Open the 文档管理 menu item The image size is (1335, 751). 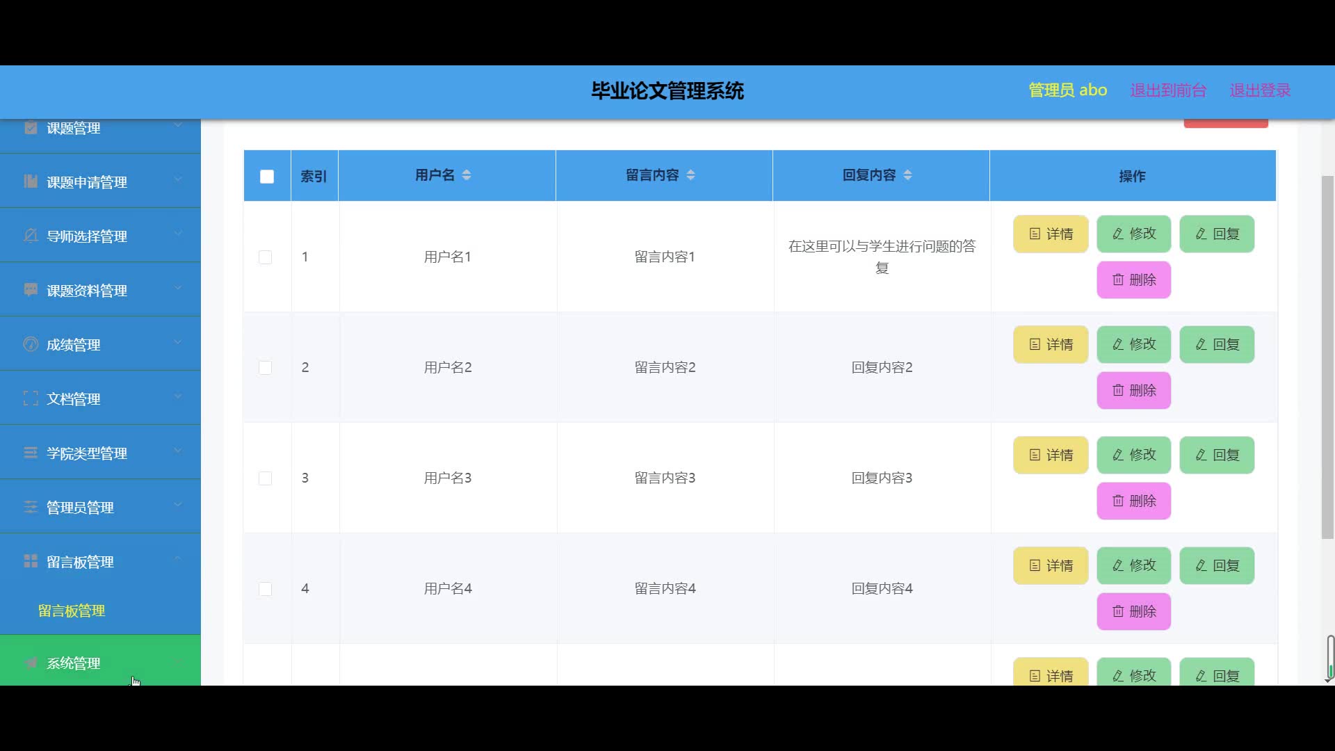pyautogui.click(x=100, y=398)
